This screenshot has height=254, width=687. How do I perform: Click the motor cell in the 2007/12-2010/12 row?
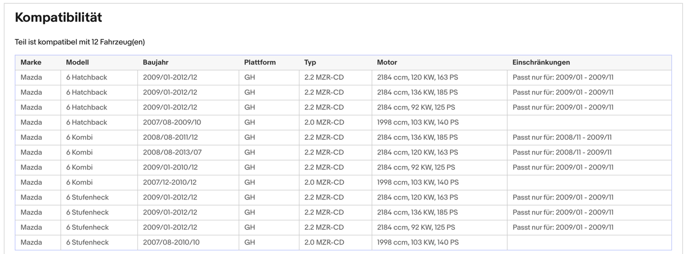pos(417,182)
